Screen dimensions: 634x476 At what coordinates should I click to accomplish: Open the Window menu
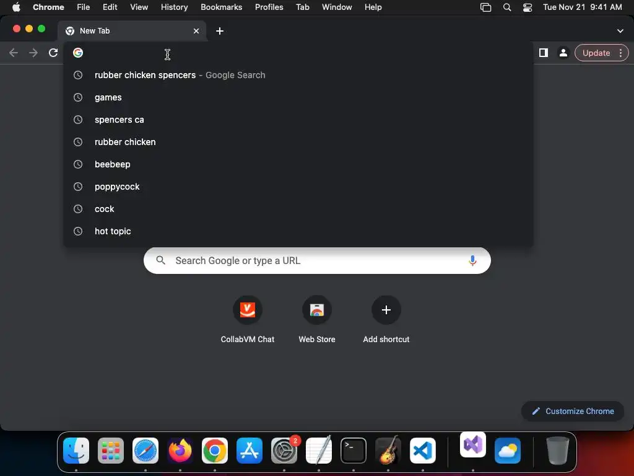[x=337, y=7]
